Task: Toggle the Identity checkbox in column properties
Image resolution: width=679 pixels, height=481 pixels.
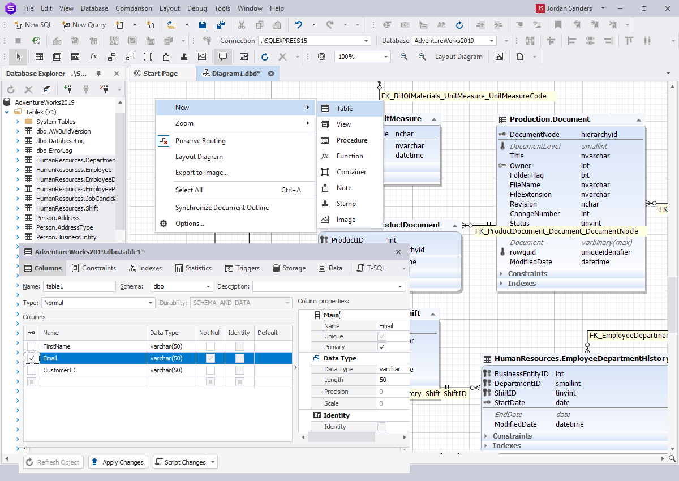Action: (382, 427)
